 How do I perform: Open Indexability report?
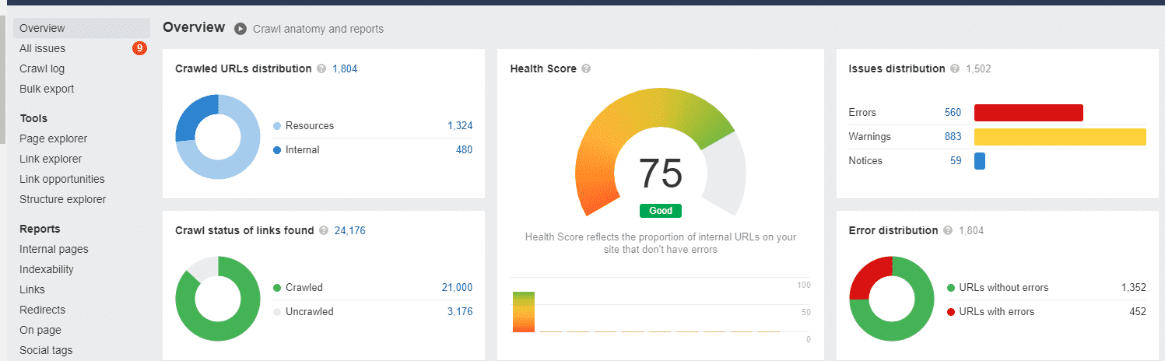coord(47,269)
